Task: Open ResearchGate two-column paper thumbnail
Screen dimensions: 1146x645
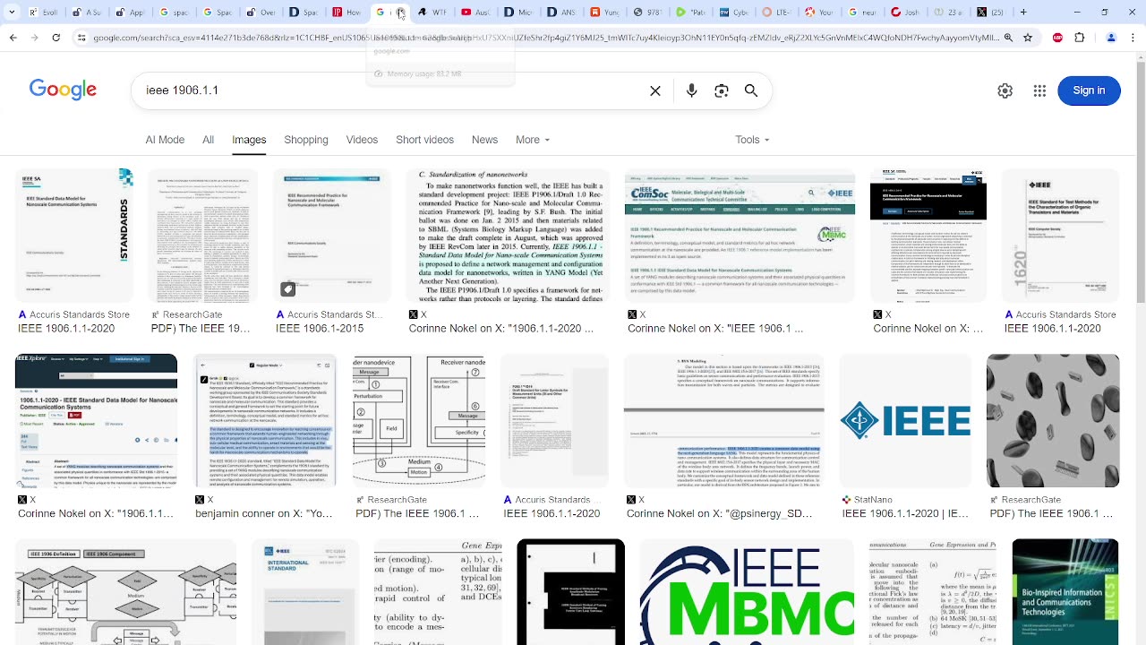Action: [x=203, y=236]
